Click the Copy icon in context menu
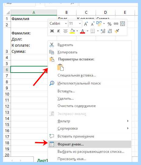141x165 pixels. coord(51,52)
